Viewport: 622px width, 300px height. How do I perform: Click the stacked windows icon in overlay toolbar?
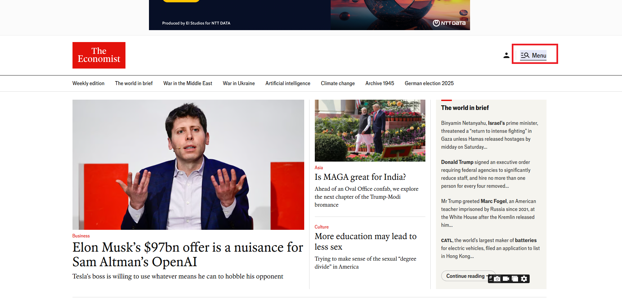(x=515, y=279)
